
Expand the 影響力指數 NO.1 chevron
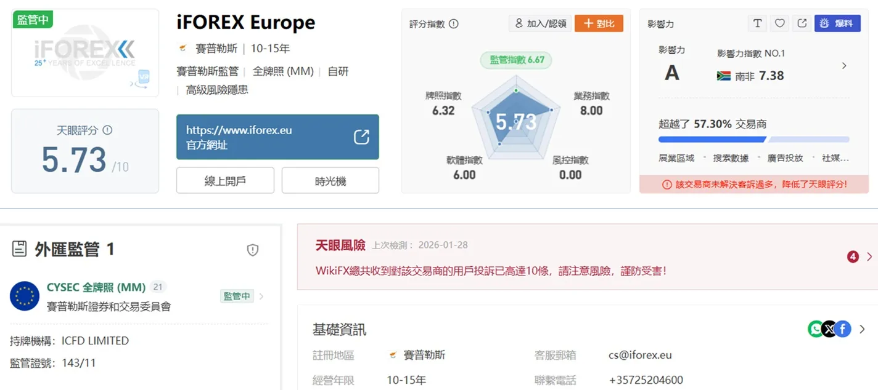(844, 66)
